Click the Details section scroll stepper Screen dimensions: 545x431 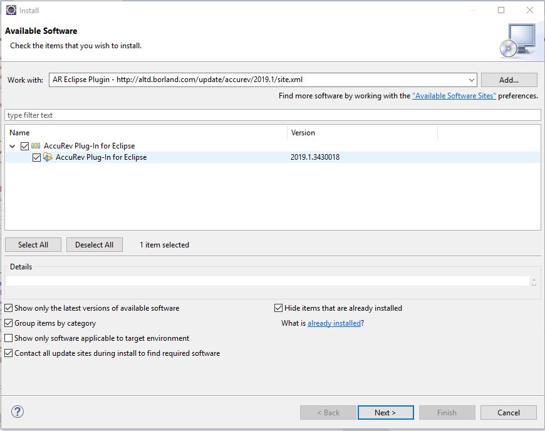[x=533, y=282]
